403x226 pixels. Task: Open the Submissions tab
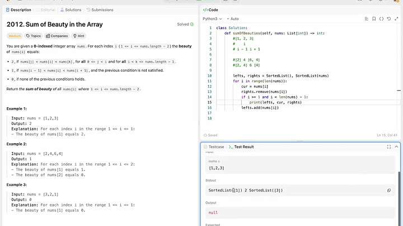tap(100, 10)
